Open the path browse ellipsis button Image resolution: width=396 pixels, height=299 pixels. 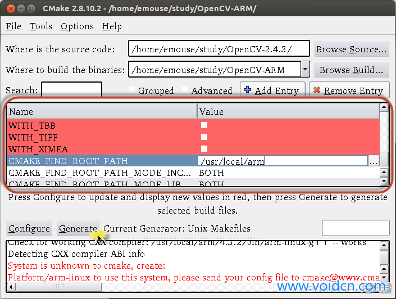[374, 161]
